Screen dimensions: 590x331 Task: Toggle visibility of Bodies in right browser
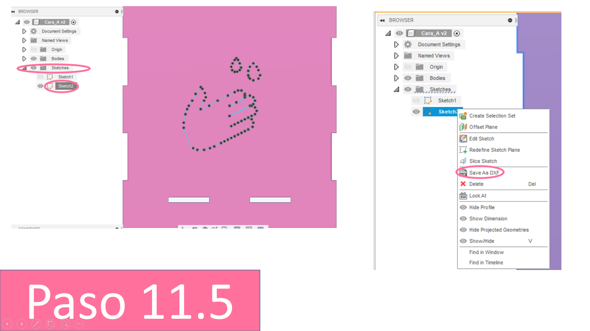click(x=408, y=78)
